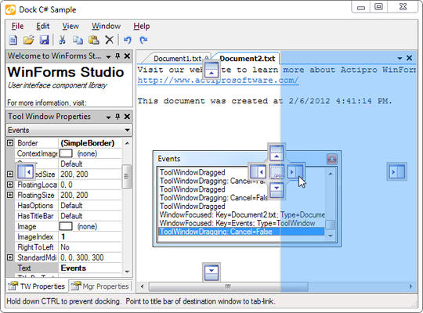Viewport: 423px width, 313px height.
Task: Click the Delete X toolbar icon
Action: [x=109, y=40]
